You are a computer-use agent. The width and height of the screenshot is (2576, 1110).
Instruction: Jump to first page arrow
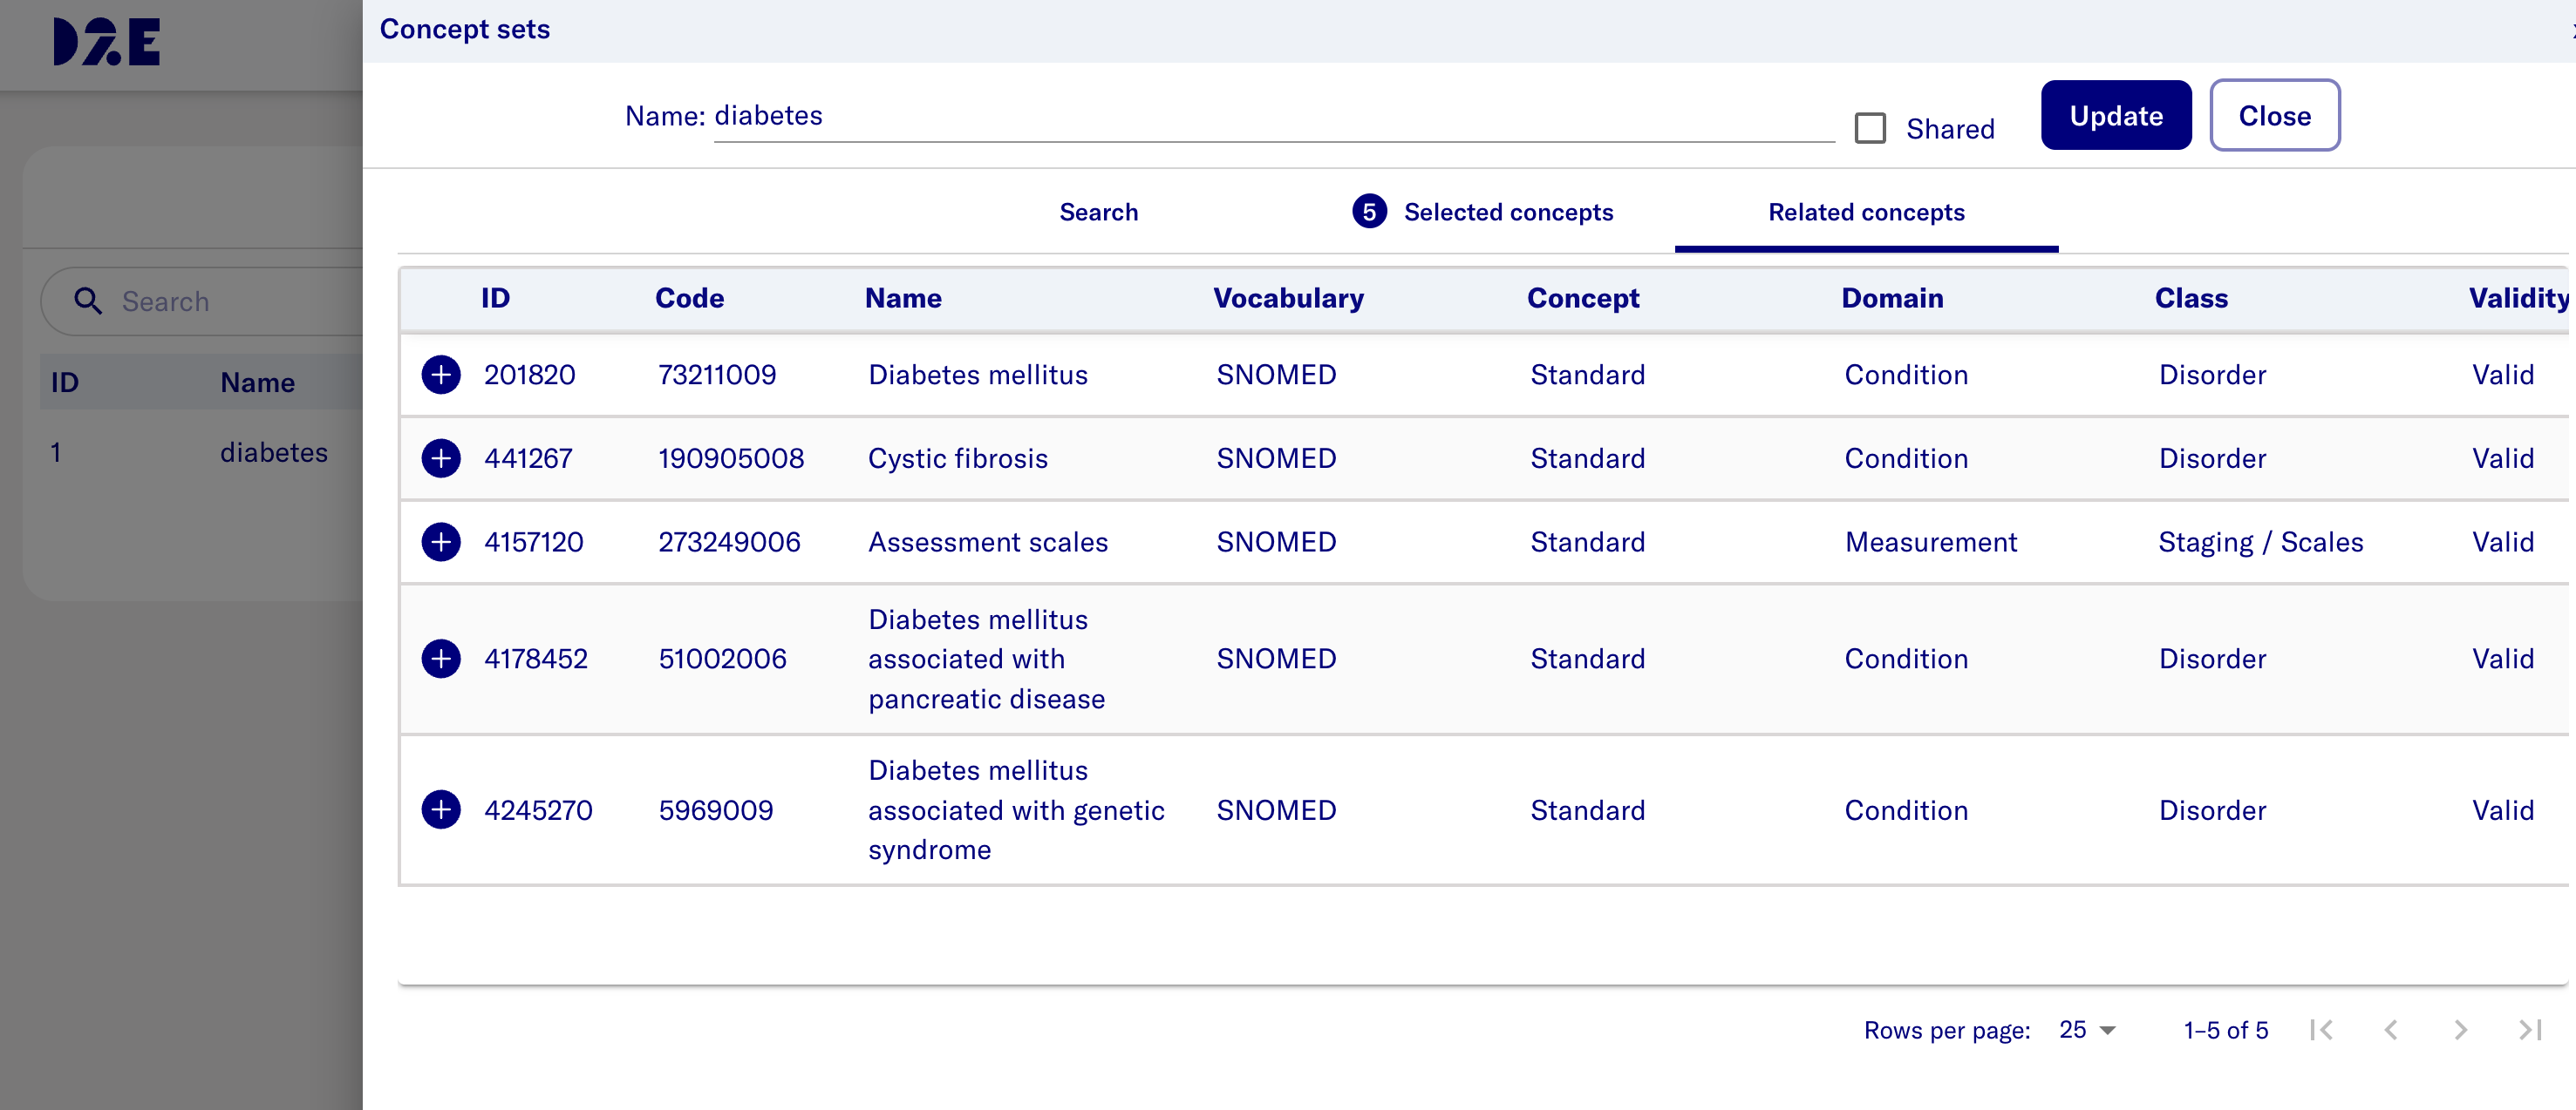(x=2321, y=1030)
